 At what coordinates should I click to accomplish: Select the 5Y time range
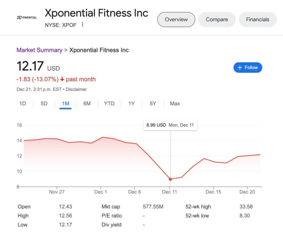[x=153, y=103]
